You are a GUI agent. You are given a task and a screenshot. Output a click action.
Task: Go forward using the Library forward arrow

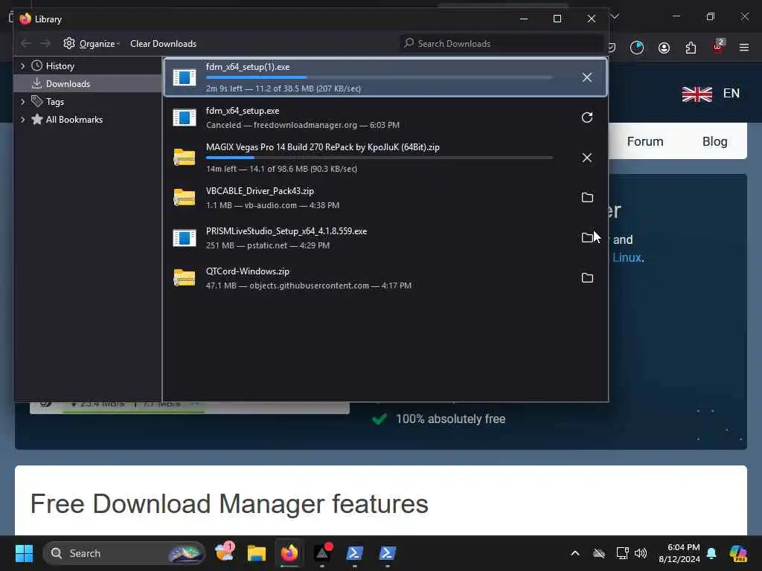(45, 44)
